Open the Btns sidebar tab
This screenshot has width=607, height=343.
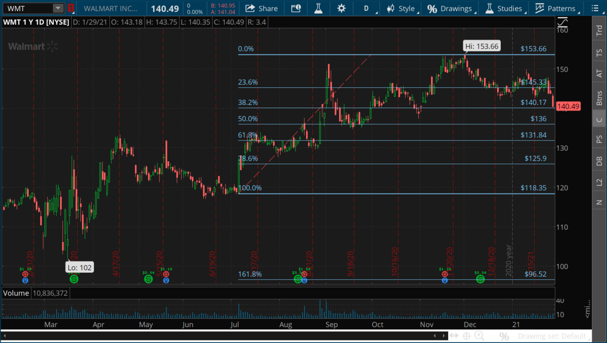[x=599, y=97]
